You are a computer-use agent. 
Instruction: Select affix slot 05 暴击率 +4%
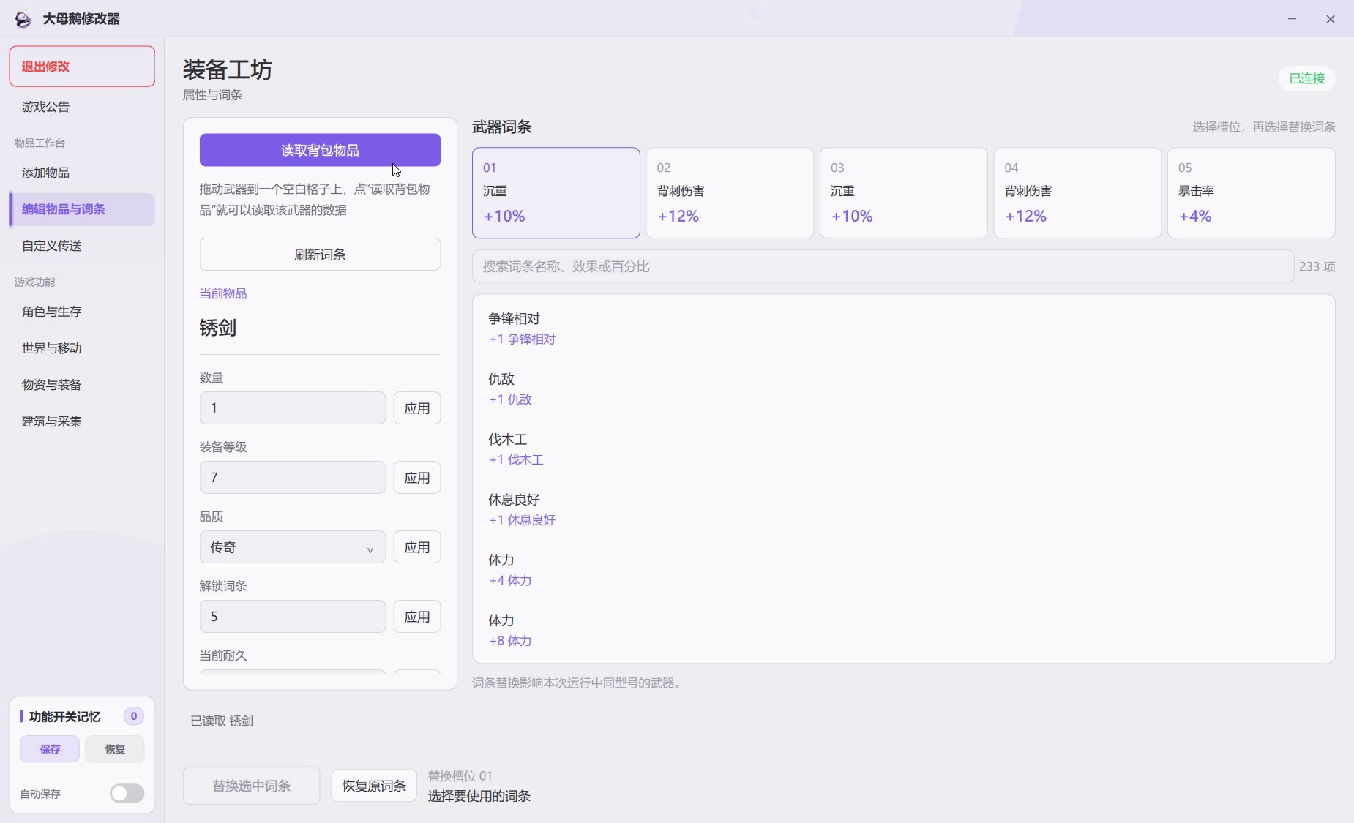click(x=1251, y=193)
